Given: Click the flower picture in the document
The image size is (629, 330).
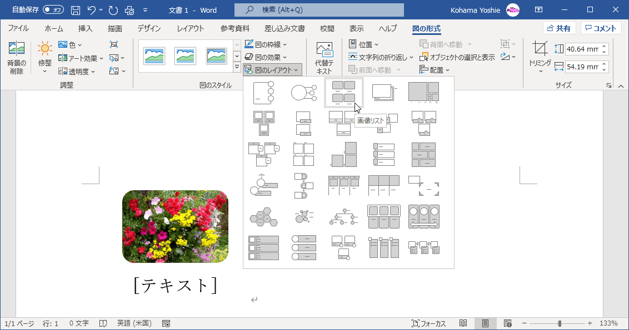Looking at the screenshot, I should [175, 226].
